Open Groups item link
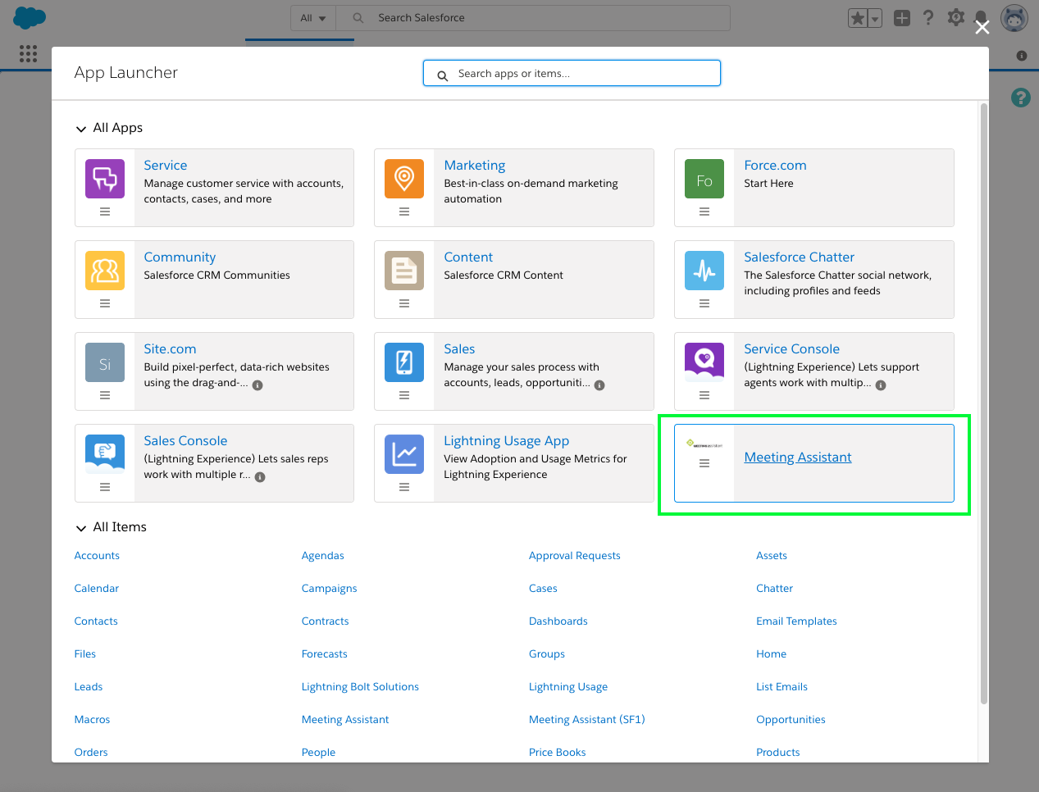Image resolution: width=1039 pixels, height=792 pixels. (x=547, y=653)
